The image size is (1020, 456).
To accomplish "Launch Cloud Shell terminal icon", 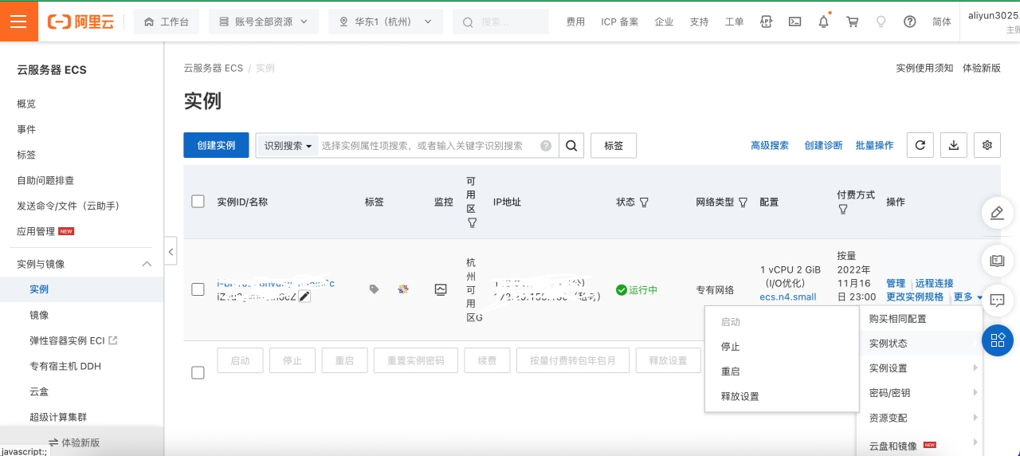I will (794, 22).
